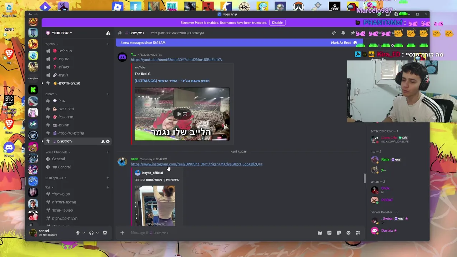457x257 pixels.
Task: Open the מתי-לייב announcement channel
Action: (x=77, y=51)
